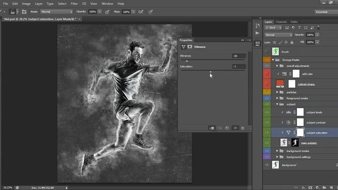The image size is (338, 190).
Task: Select the mask icon in Properties panel
Action: 190,47
